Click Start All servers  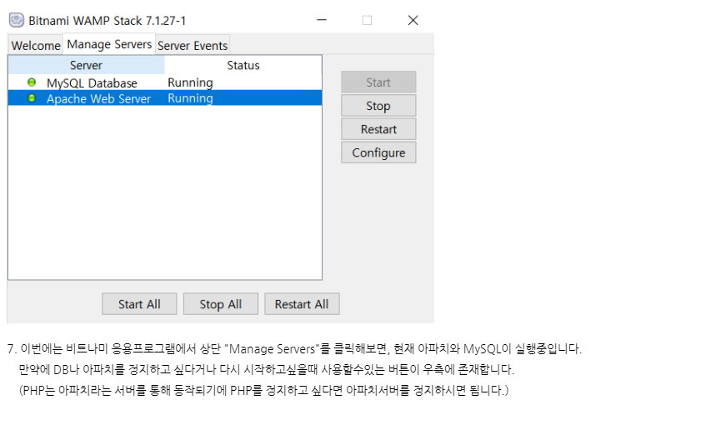[x=139, y=304]
